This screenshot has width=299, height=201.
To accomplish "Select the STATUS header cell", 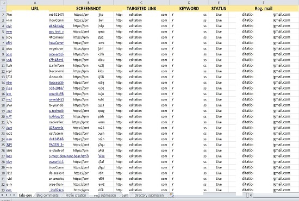I will coord(219,9).
